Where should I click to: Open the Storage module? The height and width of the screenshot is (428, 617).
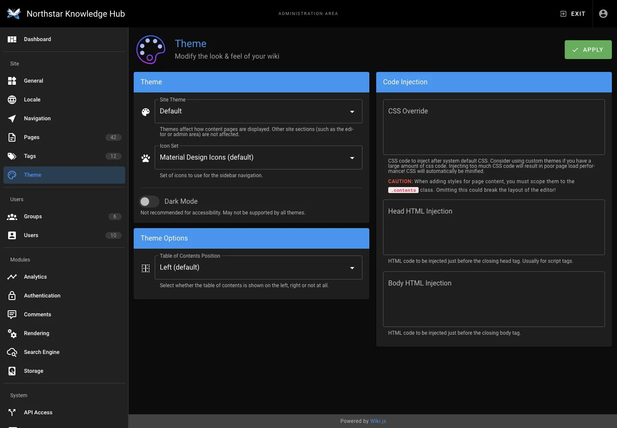(x=64, y=371)
